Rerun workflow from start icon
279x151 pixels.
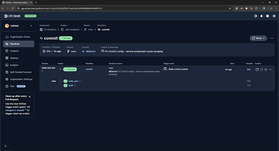coord(257,70)
